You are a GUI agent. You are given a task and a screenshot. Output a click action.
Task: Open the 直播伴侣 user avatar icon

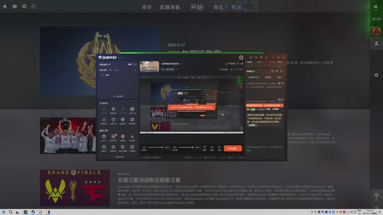(241, 57)
